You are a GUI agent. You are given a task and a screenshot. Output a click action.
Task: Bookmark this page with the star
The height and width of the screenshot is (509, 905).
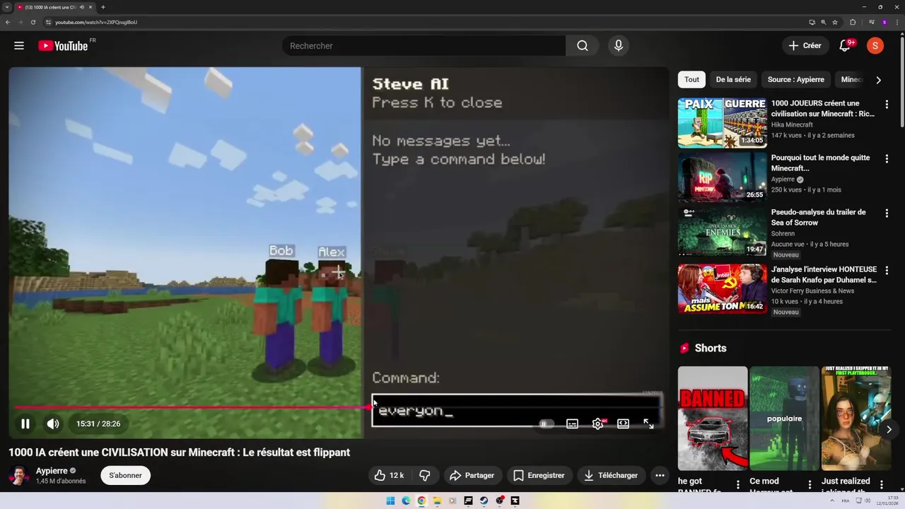coord(835,22)
